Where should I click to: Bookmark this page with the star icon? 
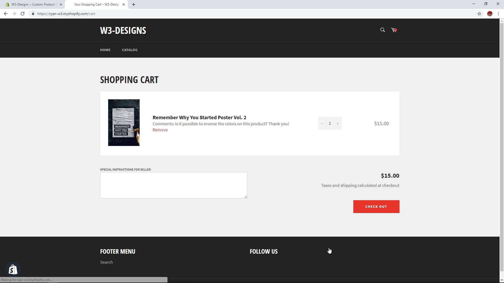pos(479,14)
